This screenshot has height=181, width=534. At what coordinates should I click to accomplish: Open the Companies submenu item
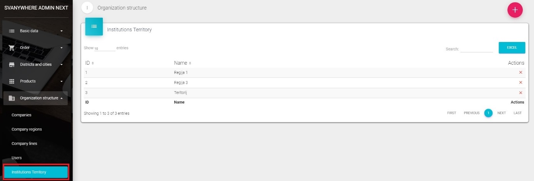point(22,115)
